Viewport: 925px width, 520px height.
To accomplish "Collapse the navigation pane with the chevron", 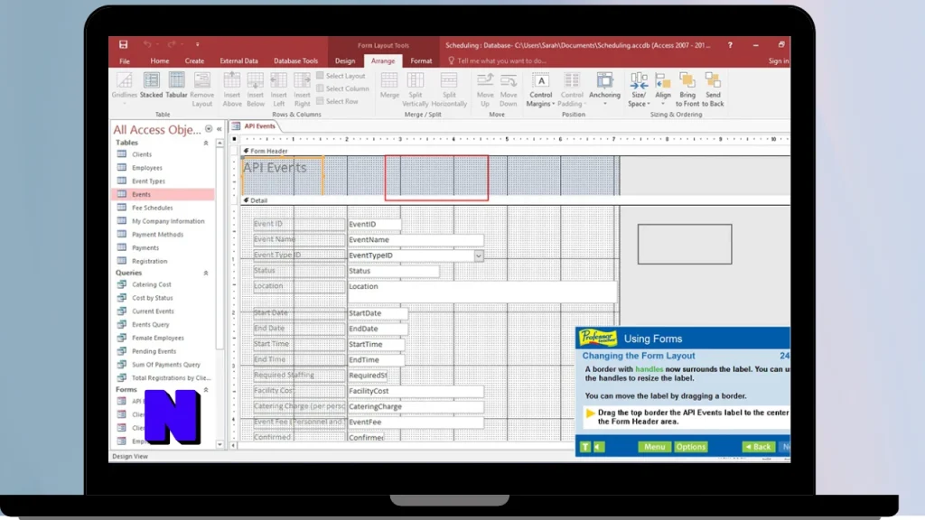I will coord(219,129).
